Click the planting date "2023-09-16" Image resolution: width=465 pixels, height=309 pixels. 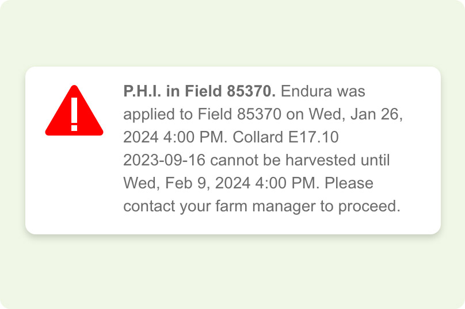(x=164, y=160)
